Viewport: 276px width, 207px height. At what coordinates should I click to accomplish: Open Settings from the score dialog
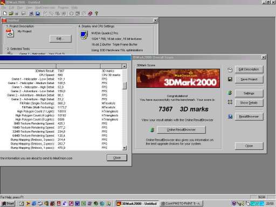tap(249, 93)
